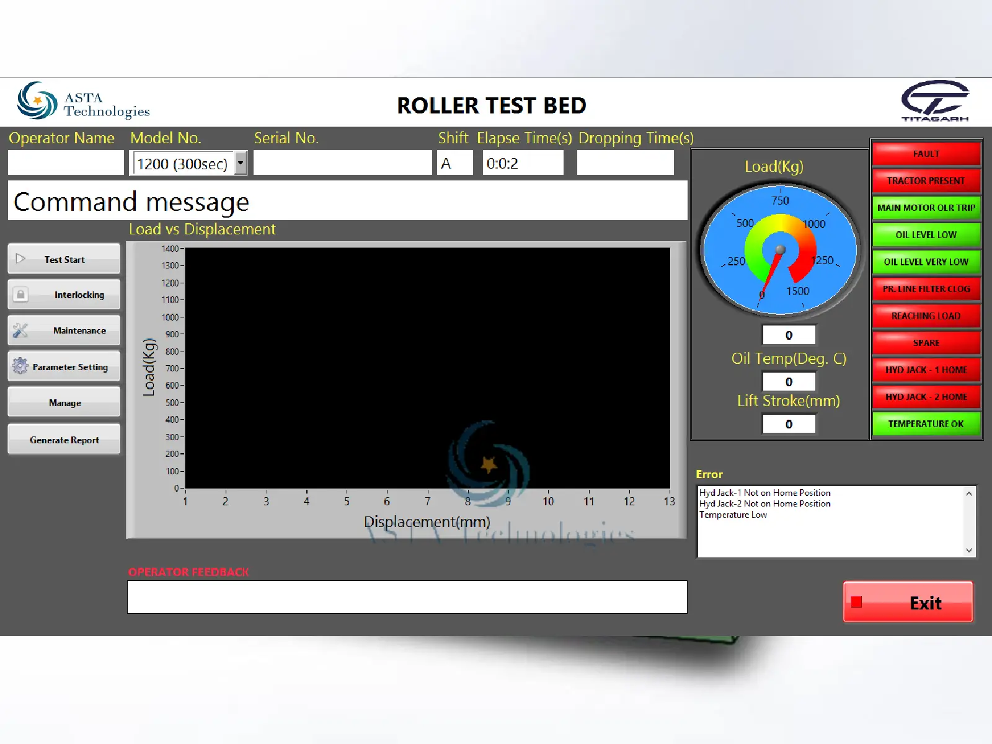Click the HYD JACK - 1 HOME indicator
Screen dimensions: 992x744
pos(926,370)
